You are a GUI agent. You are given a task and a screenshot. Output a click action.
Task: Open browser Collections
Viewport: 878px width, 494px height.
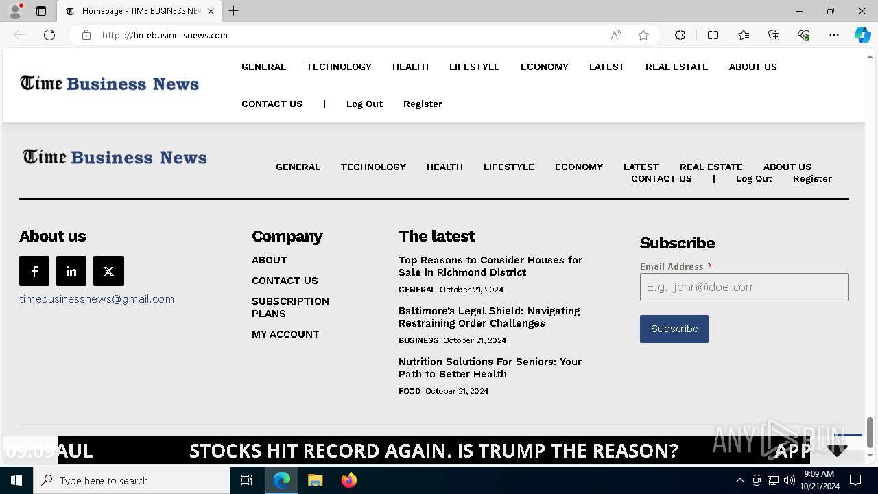(x=774, y=35)
